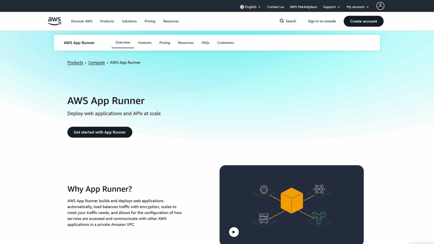
Task: Select the Overview tab
Action: click(122, 43)
